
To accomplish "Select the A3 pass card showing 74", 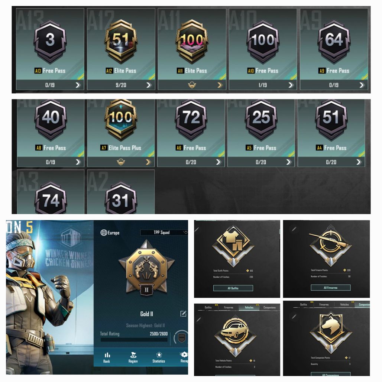I will point(51,192).
